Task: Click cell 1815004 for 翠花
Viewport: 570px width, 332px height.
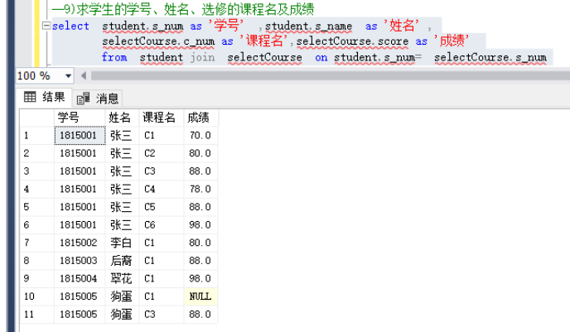Action: [80, 279]
